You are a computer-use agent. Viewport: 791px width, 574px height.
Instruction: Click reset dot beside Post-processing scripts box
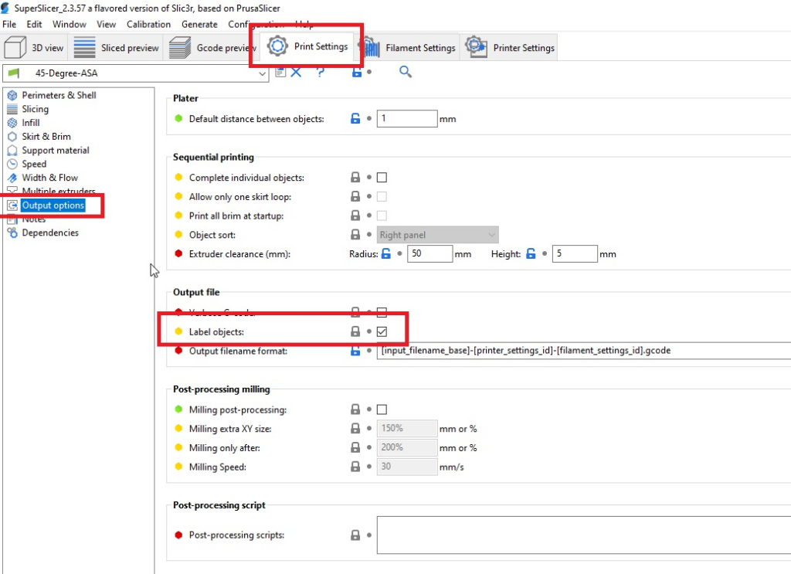[369, 535]
